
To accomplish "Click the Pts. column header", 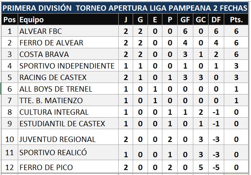I will click(x=236, y=20).
